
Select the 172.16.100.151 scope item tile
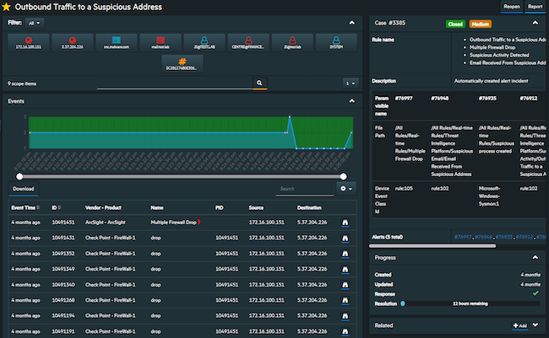click(30, 43)
